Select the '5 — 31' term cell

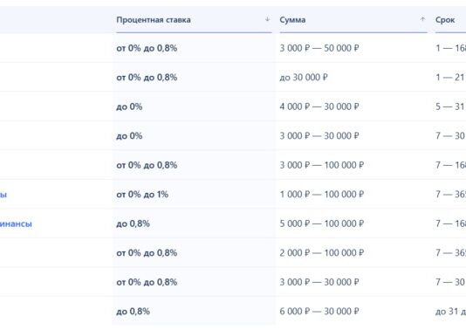tap(450, 107)
